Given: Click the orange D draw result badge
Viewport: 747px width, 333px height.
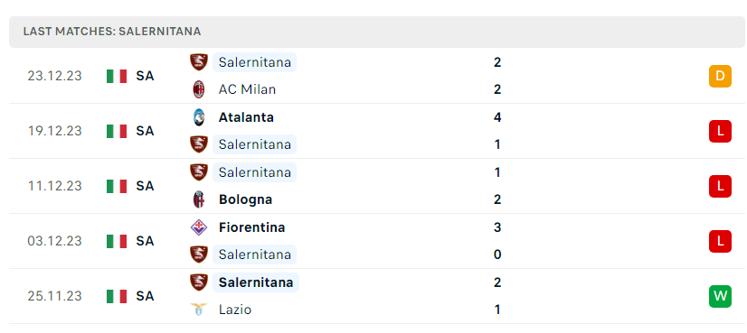Looking at the screenshot, I should [x=720, y=76].
